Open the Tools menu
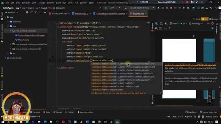221x124 pixels. tap(70, 3)
